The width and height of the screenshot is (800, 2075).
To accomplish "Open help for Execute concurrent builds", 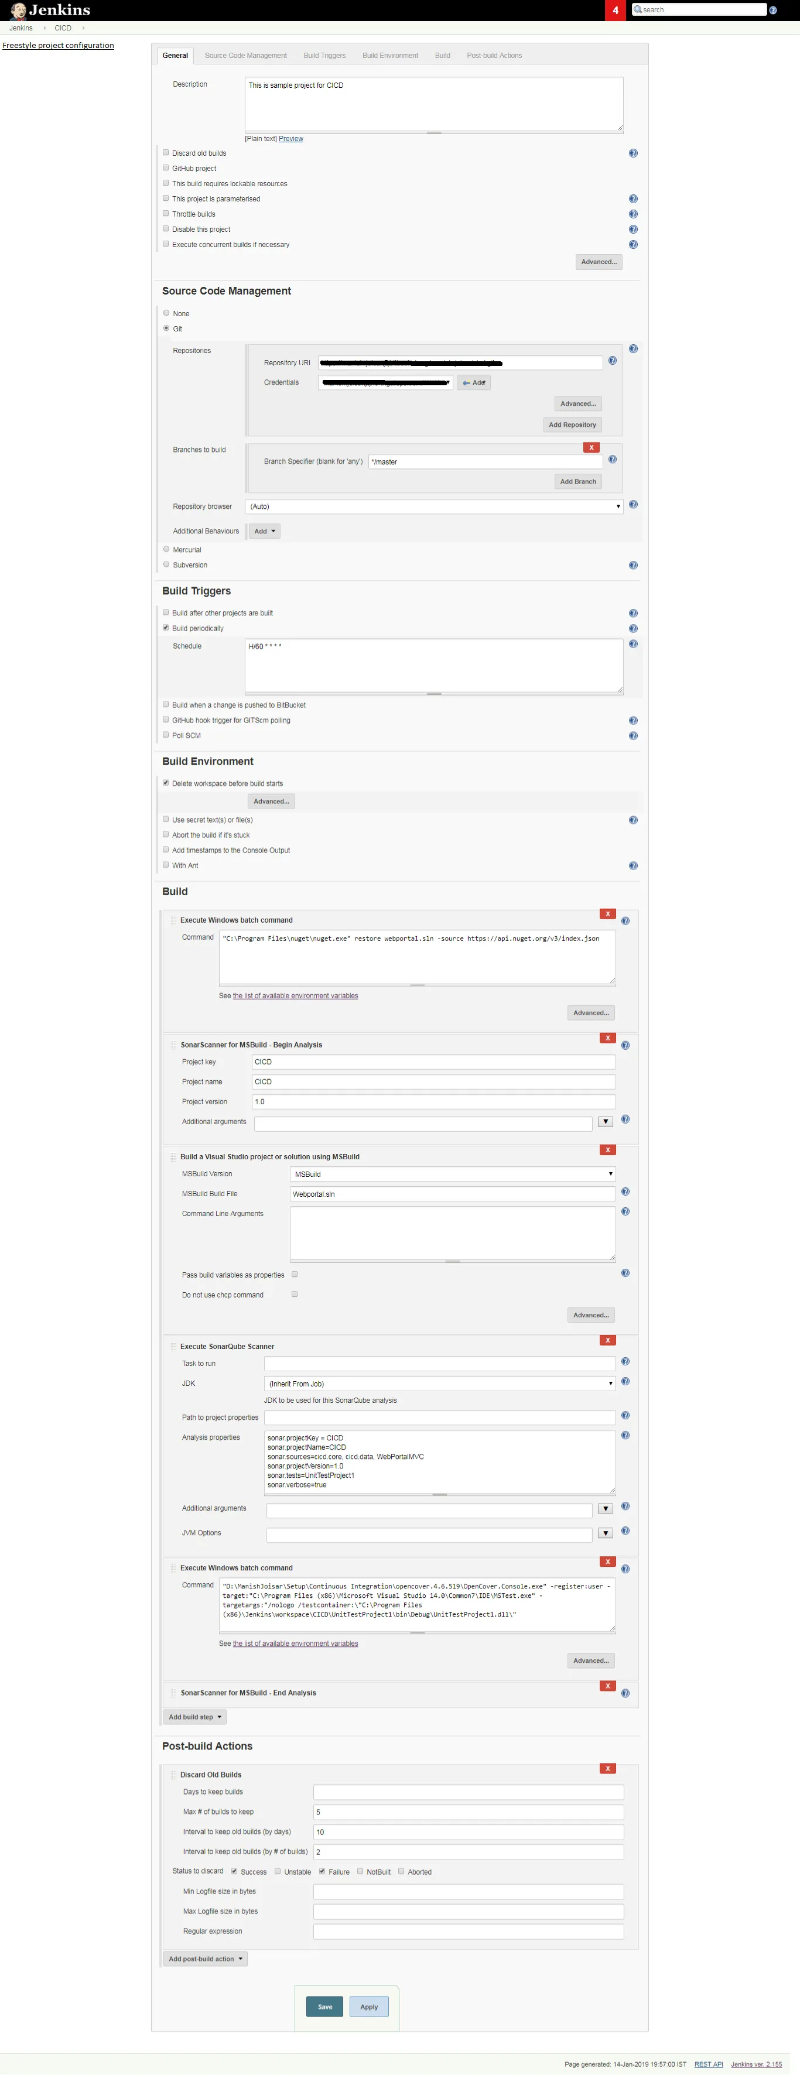I will 633,245.
